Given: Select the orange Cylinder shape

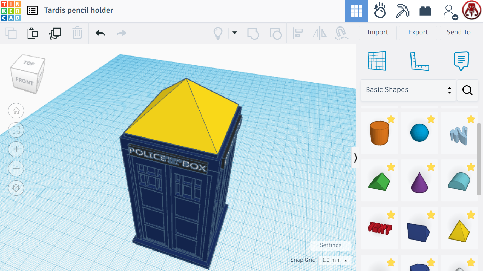Looking at the screenshot, I should click(379, 133).
